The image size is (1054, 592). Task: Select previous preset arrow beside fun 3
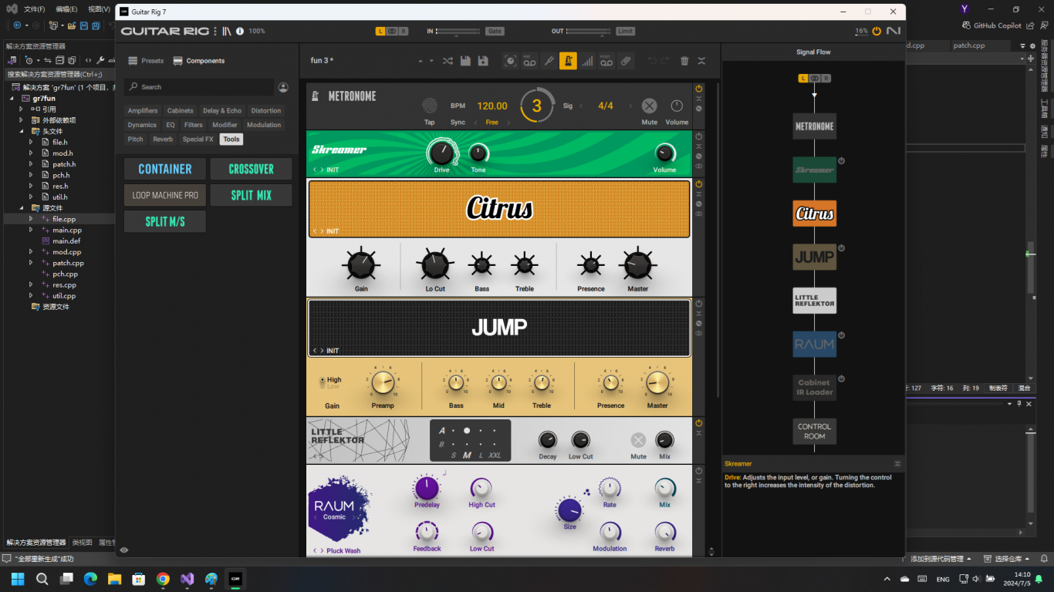pyautogui.click(x=421, y=61)
